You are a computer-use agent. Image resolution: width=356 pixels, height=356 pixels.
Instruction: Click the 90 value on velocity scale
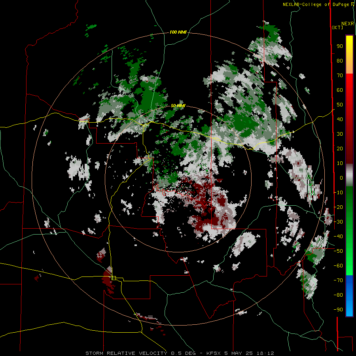coord(340,46)
